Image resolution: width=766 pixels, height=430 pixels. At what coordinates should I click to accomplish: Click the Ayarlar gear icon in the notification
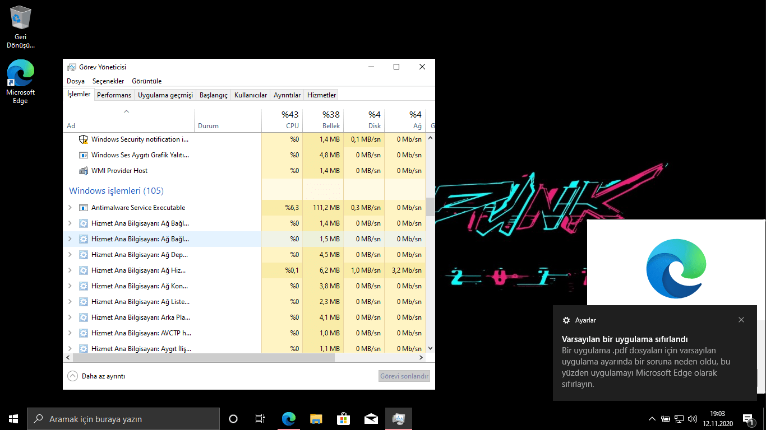point(566,320)
